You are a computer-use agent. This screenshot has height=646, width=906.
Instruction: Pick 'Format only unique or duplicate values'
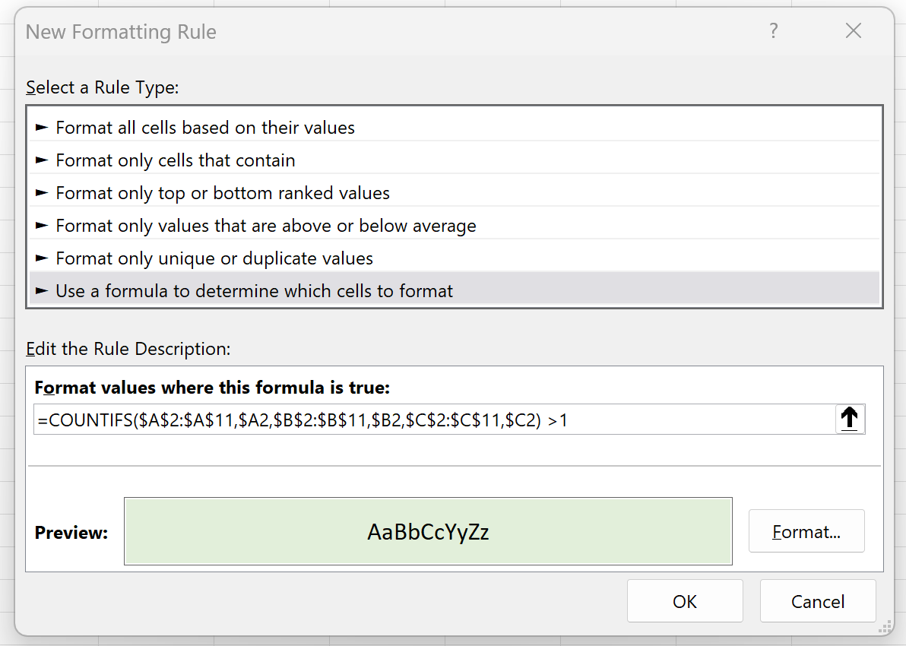point(455,258)
